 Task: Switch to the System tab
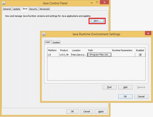[x=56, y=42]
